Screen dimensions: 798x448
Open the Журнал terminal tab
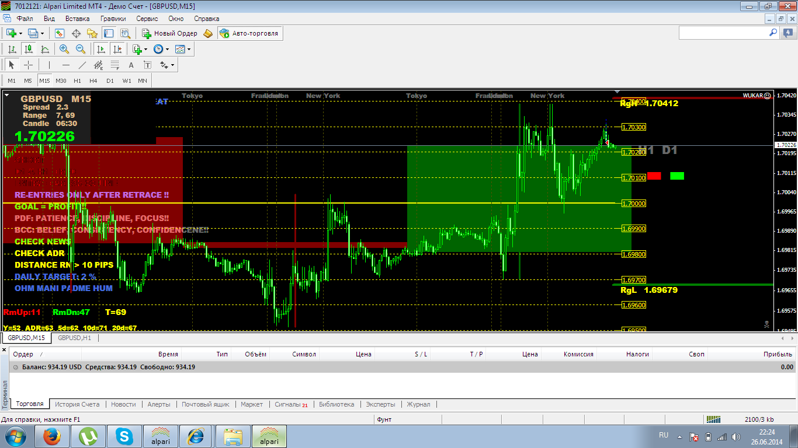(418, 404)
